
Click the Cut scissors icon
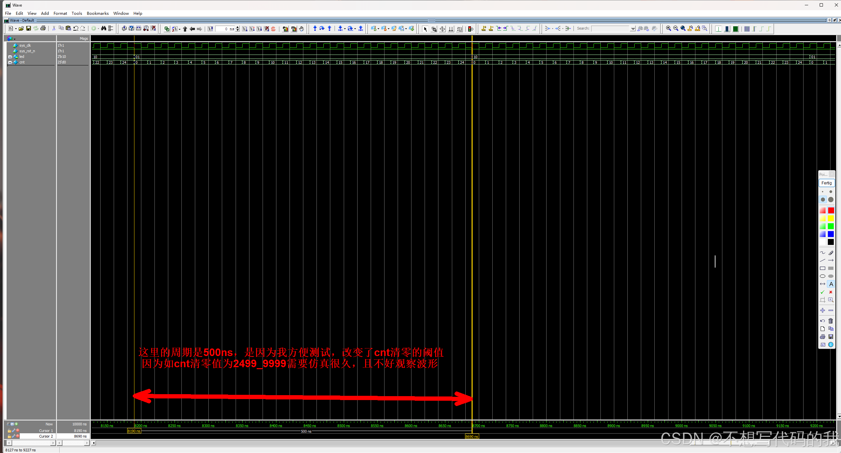[54, 29]
